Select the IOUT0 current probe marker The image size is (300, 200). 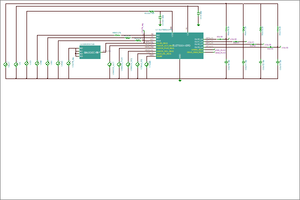coord(220,39)
